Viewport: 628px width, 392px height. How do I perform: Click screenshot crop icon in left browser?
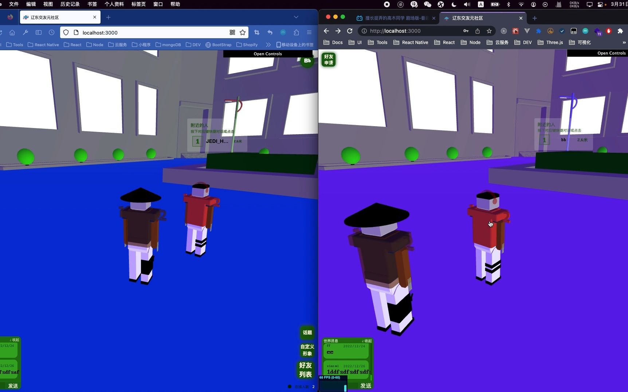tap(257, 32)
